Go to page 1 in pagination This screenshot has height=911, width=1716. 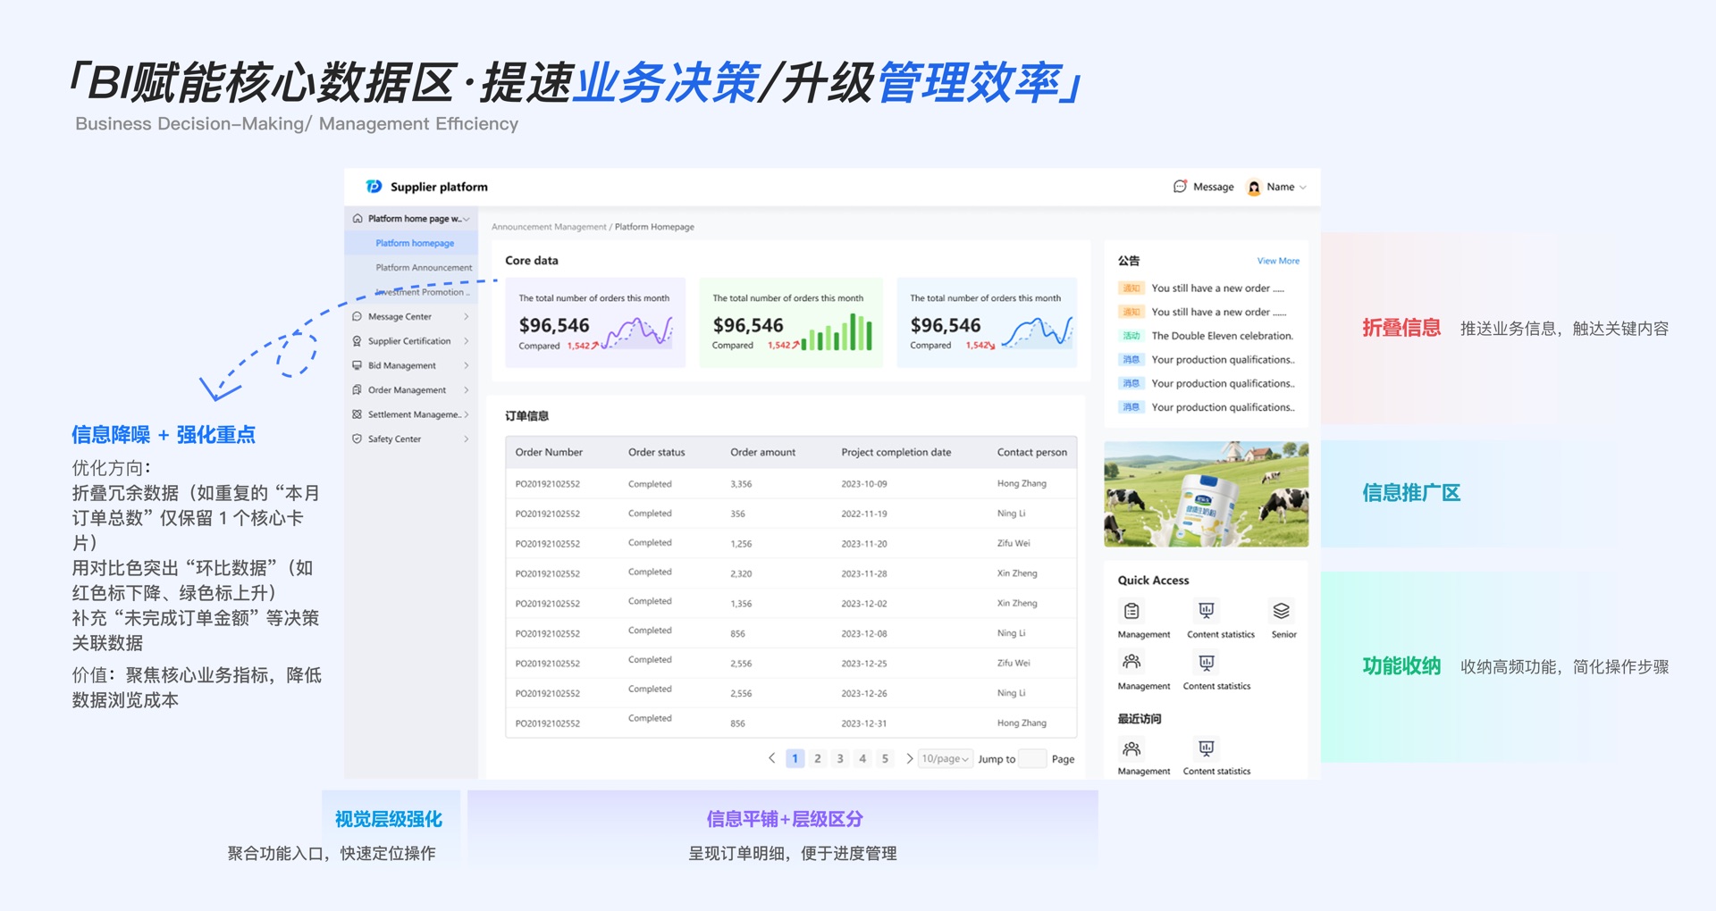pos(795,758)
